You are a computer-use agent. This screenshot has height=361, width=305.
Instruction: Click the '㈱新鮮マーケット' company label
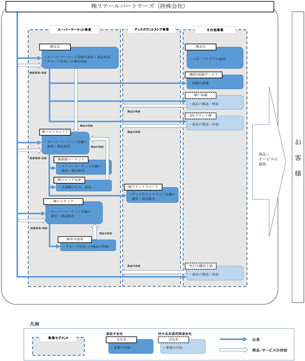click(71, 160)
